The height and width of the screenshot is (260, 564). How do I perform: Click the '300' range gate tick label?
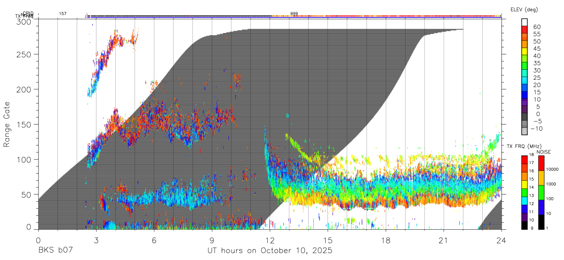[24, 21]
